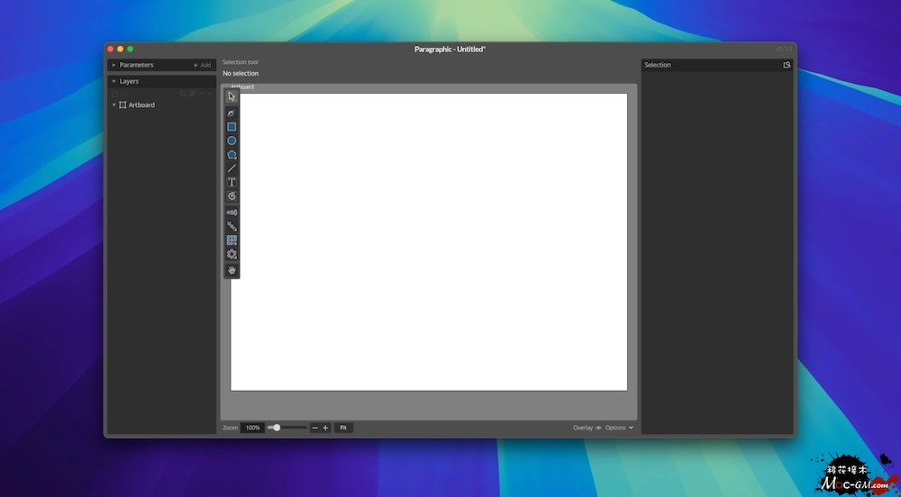The width and height of the screenshot is (901, 497).
Task: Toggle the Overlay eye visibility
Action: click(598, 428)
